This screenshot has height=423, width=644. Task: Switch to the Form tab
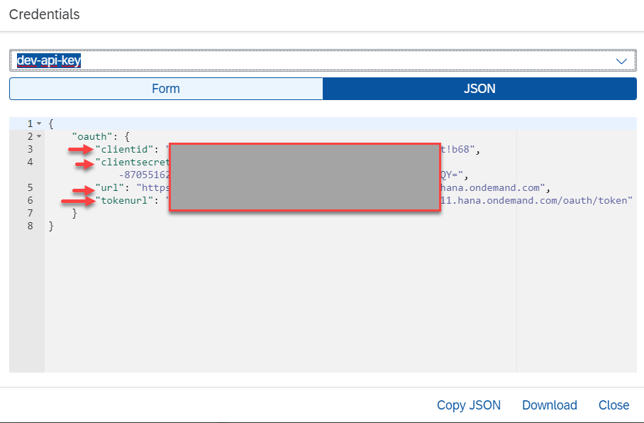tap(166, 89)
